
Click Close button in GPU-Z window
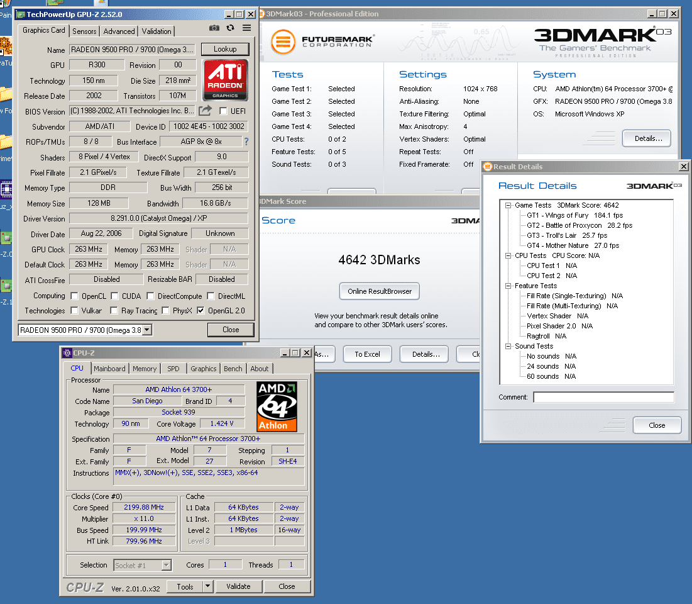coord(231,330)
